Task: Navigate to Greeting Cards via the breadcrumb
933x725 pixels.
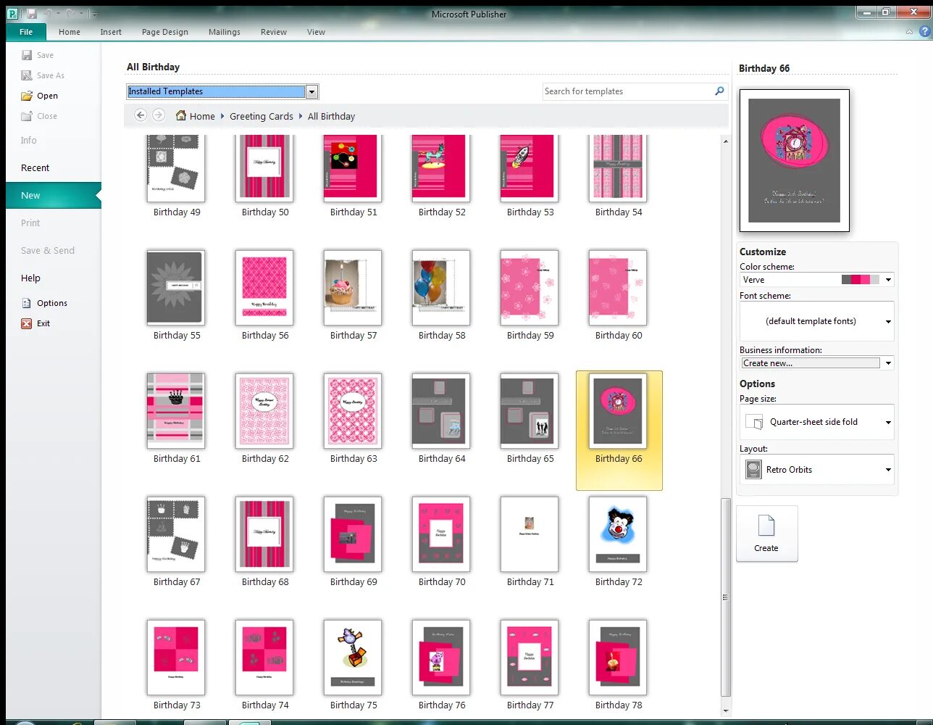Action: [x=262, y=116]
